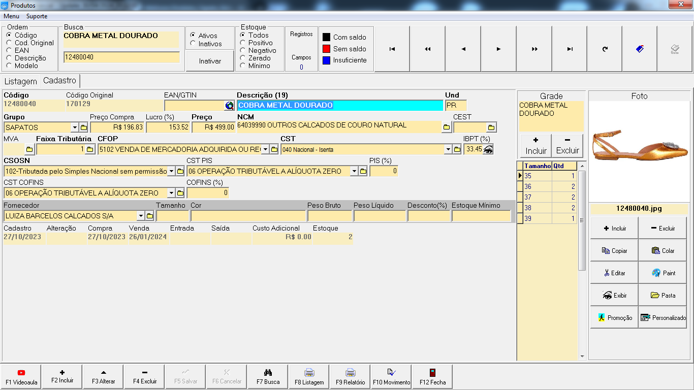Open F7 Busca binoculars button
This screenshot has height=390, width=694.
tap(268, 376)
